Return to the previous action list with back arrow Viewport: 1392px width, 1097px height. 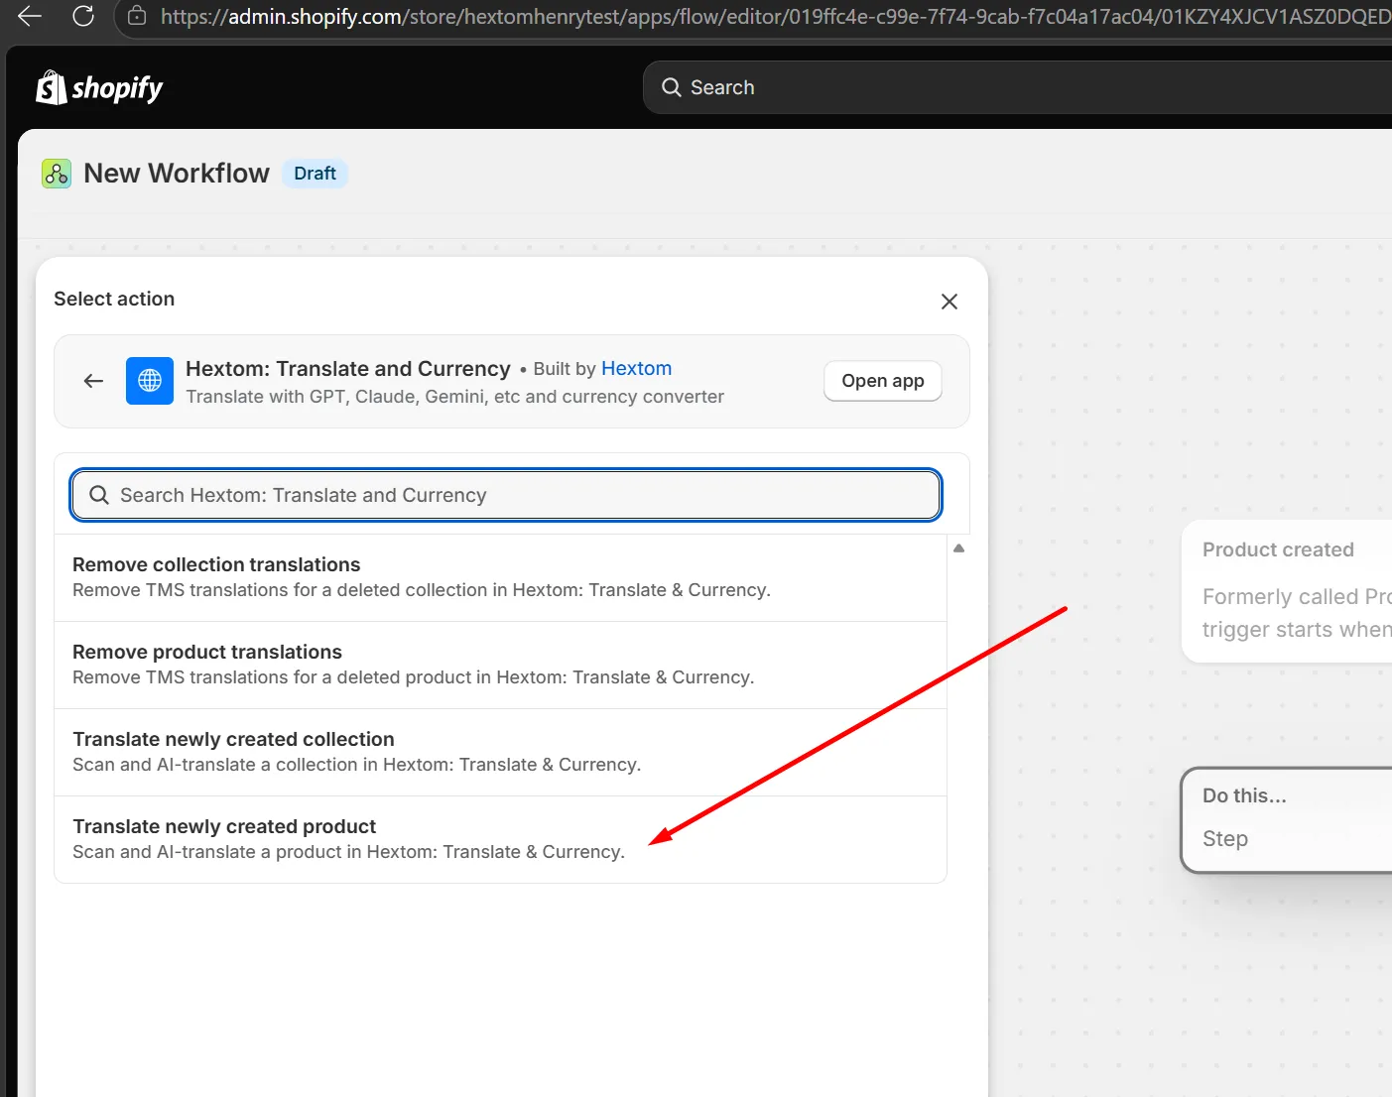(93, 381)
